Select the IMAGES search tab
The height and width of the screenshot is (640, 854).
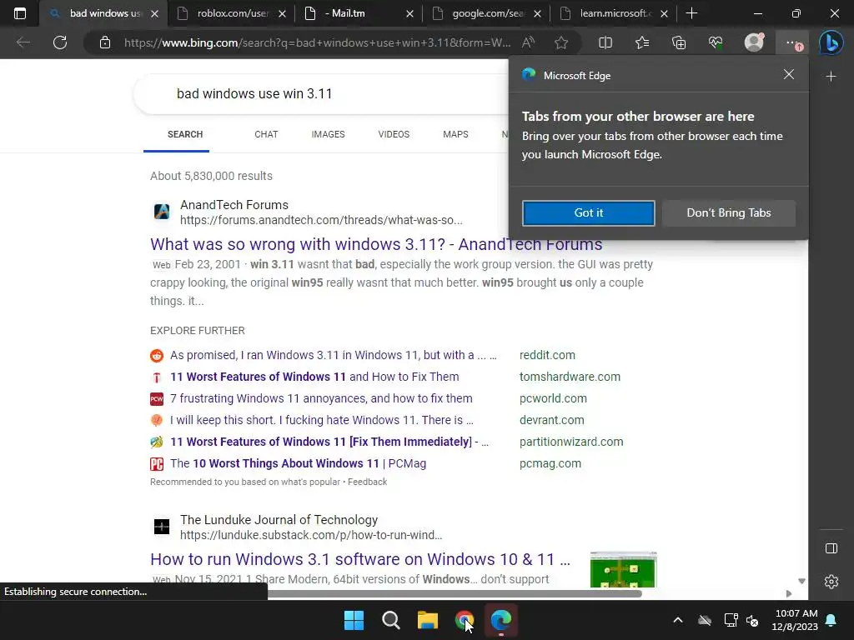coord(328,134)
